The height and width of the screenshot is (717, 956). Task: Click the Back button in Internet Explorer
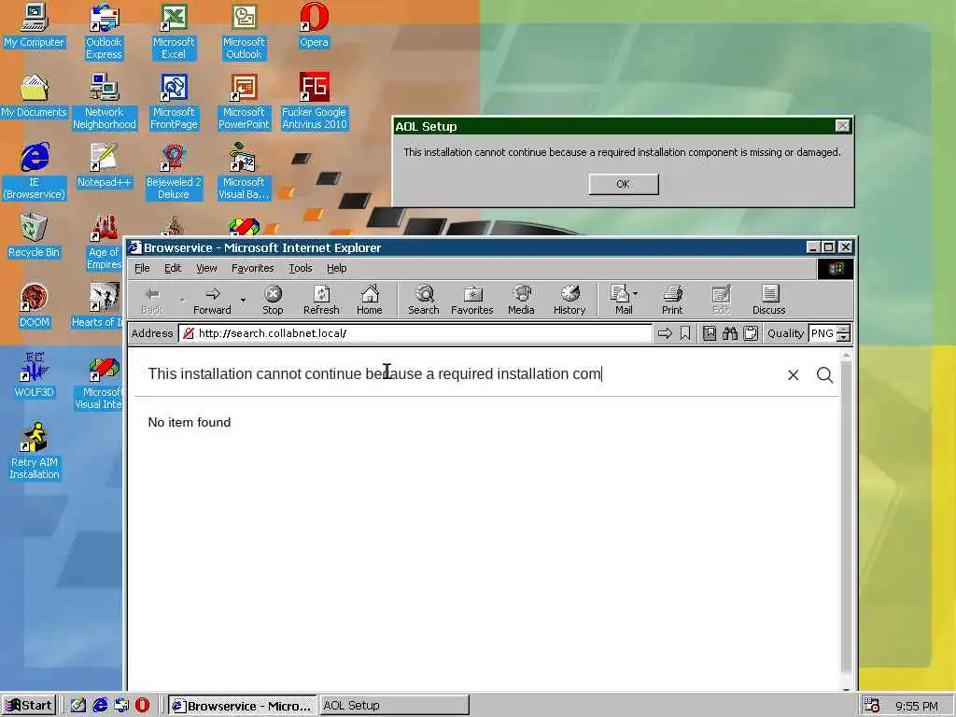(152, 300)
